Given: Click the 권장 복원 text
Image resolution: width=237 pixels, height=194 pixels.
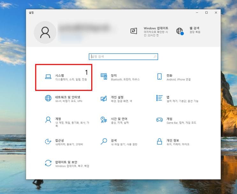Looking at the screenshot, I should pyautogui.click(x=195, y=32).
